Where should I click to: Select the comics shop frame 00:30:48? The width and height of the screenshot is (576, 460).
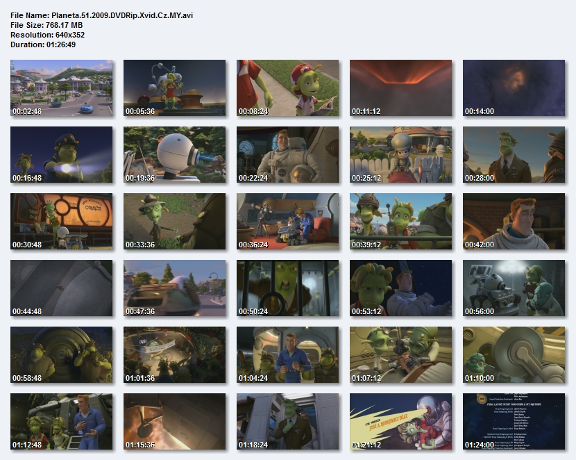tap(61, 222)
